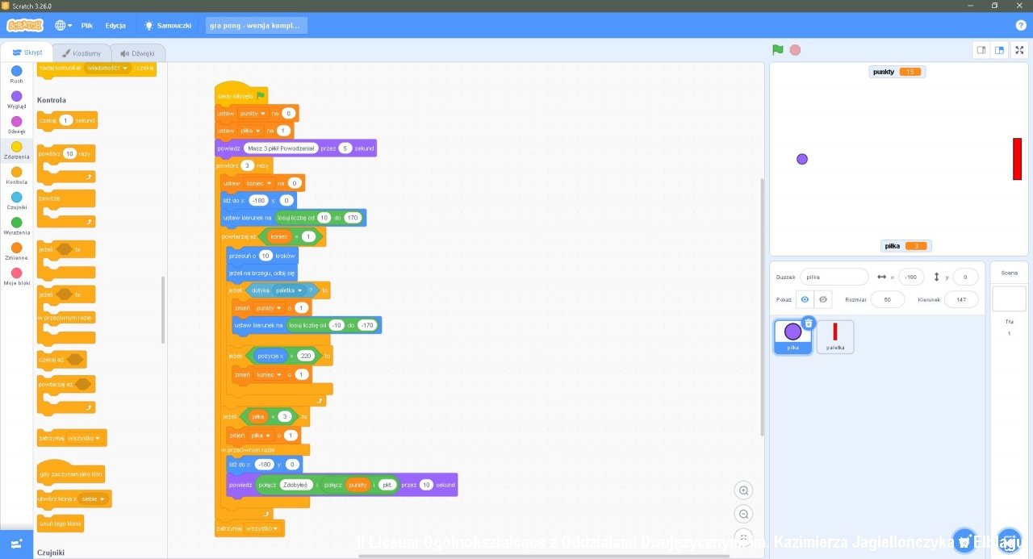Zoom in on the script workspace
Viewport: 1033px width, 559px height.
point(744,490)
